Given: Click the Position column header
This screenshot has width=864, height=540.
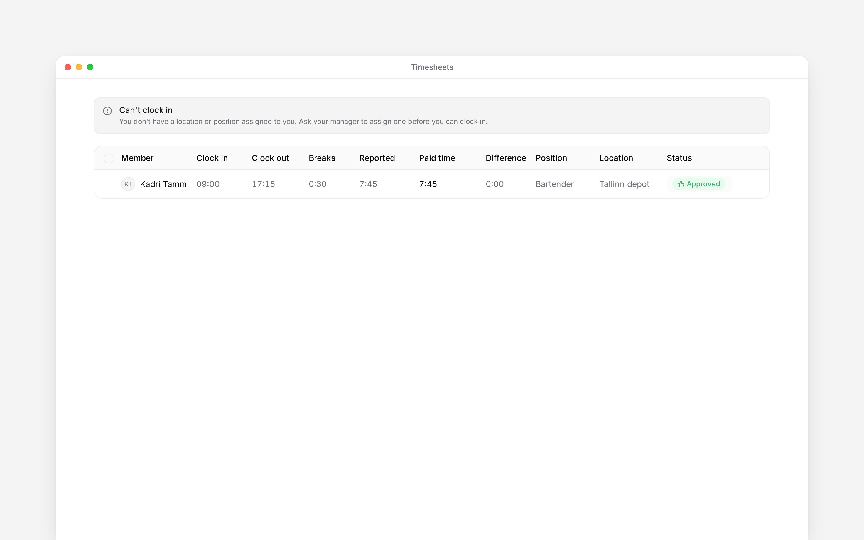Looking at the screenshot, I should [x=551, y=158].
